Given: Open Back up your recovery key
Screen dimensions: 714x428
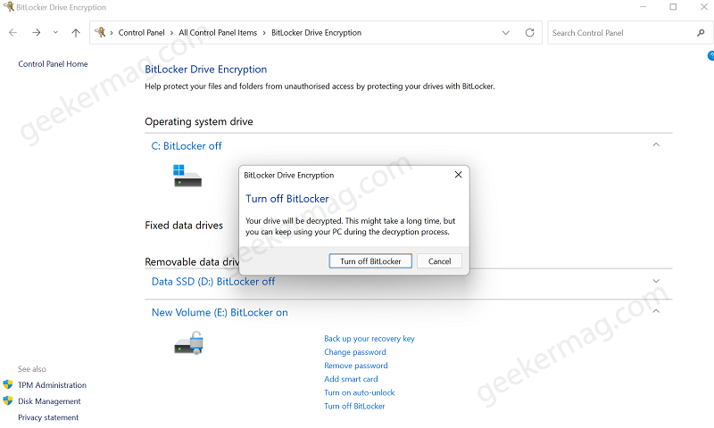Looking at the screenshot, I should [369, 339].
